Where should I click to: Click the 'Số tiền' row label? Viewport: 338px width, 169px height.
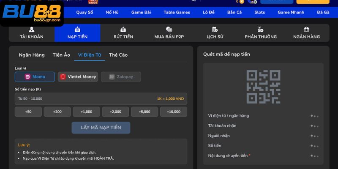pyautogui.click(x=215, y=145)
